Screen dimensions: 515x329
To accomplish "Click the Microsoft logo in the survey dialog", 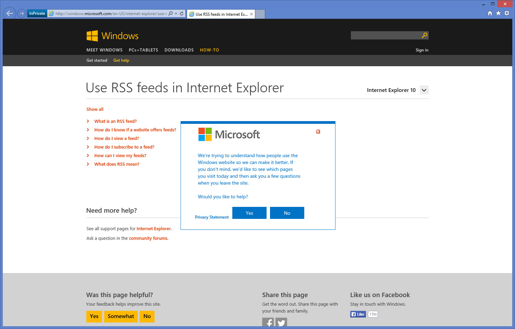I will click(229, 134).
